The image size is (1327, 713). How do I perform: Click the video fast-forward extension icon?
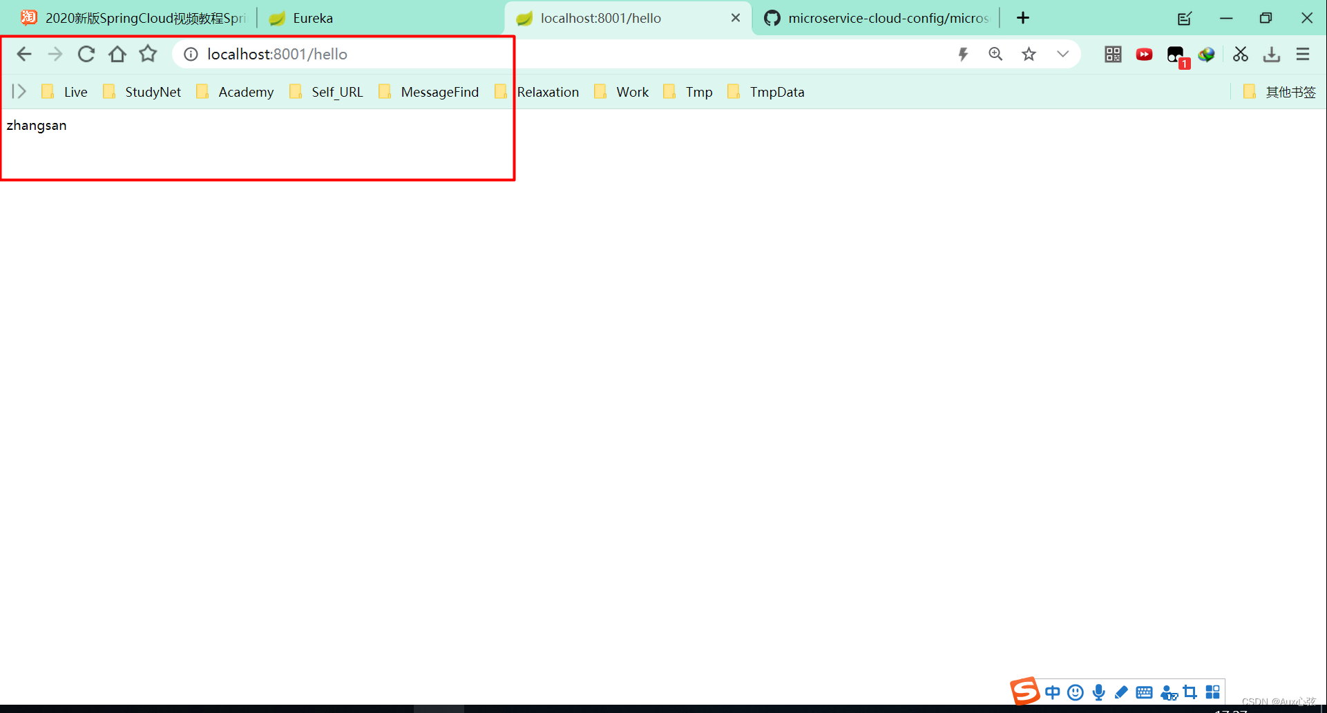tap(1144, 54)
